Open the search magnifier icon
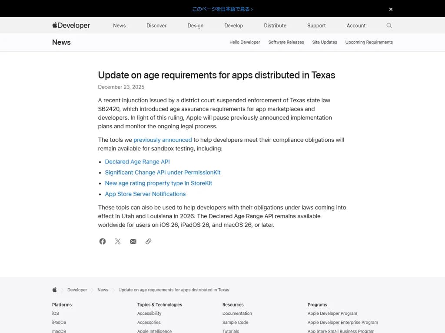 [389, 26]
